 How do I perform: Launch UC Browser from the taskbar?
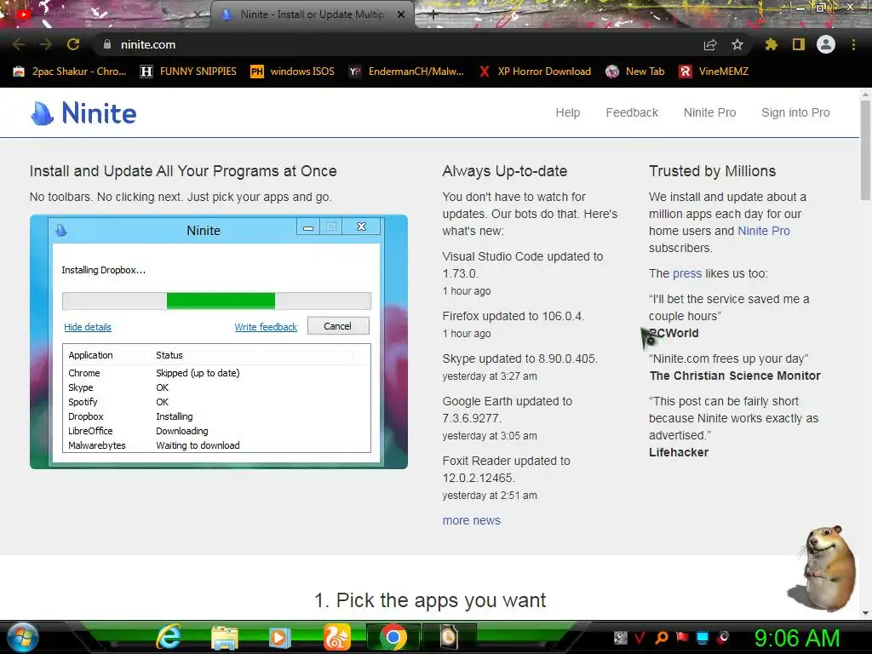(x=337, y=637)
